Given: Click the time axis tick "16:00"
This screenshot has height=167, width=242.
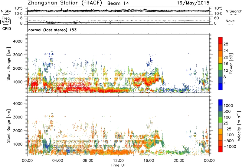Looking at the screenshot, I should [149, 161].
